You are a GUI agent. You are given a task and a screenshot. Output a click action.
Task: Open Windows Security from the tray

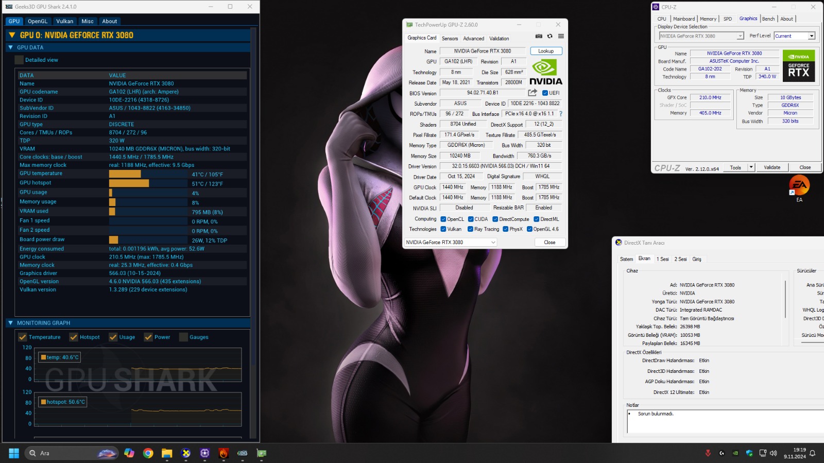point(749,453)
